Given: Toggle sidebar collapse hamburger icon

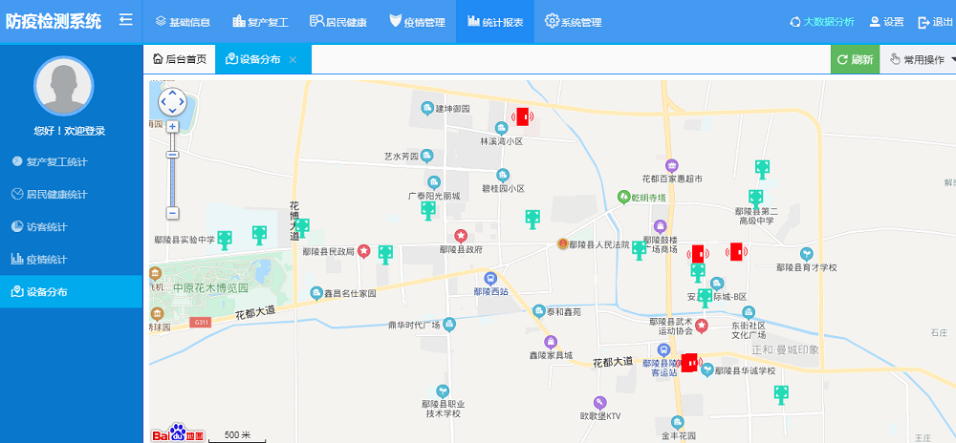Looking at the screenshot, I should tap(125, 21).
